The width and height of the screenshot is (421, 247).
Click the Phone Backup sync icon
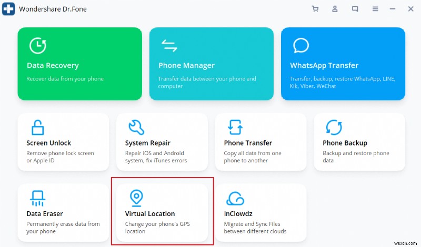tap(334, 127)
